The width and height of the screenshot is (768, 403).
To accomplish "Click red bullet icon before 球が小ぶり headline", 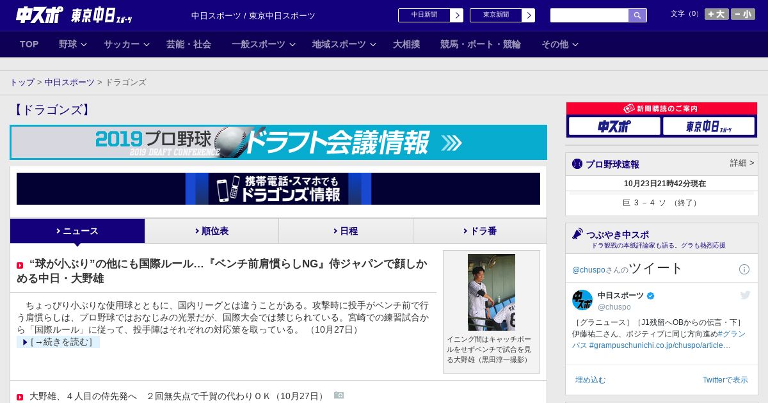I will 20,265.
